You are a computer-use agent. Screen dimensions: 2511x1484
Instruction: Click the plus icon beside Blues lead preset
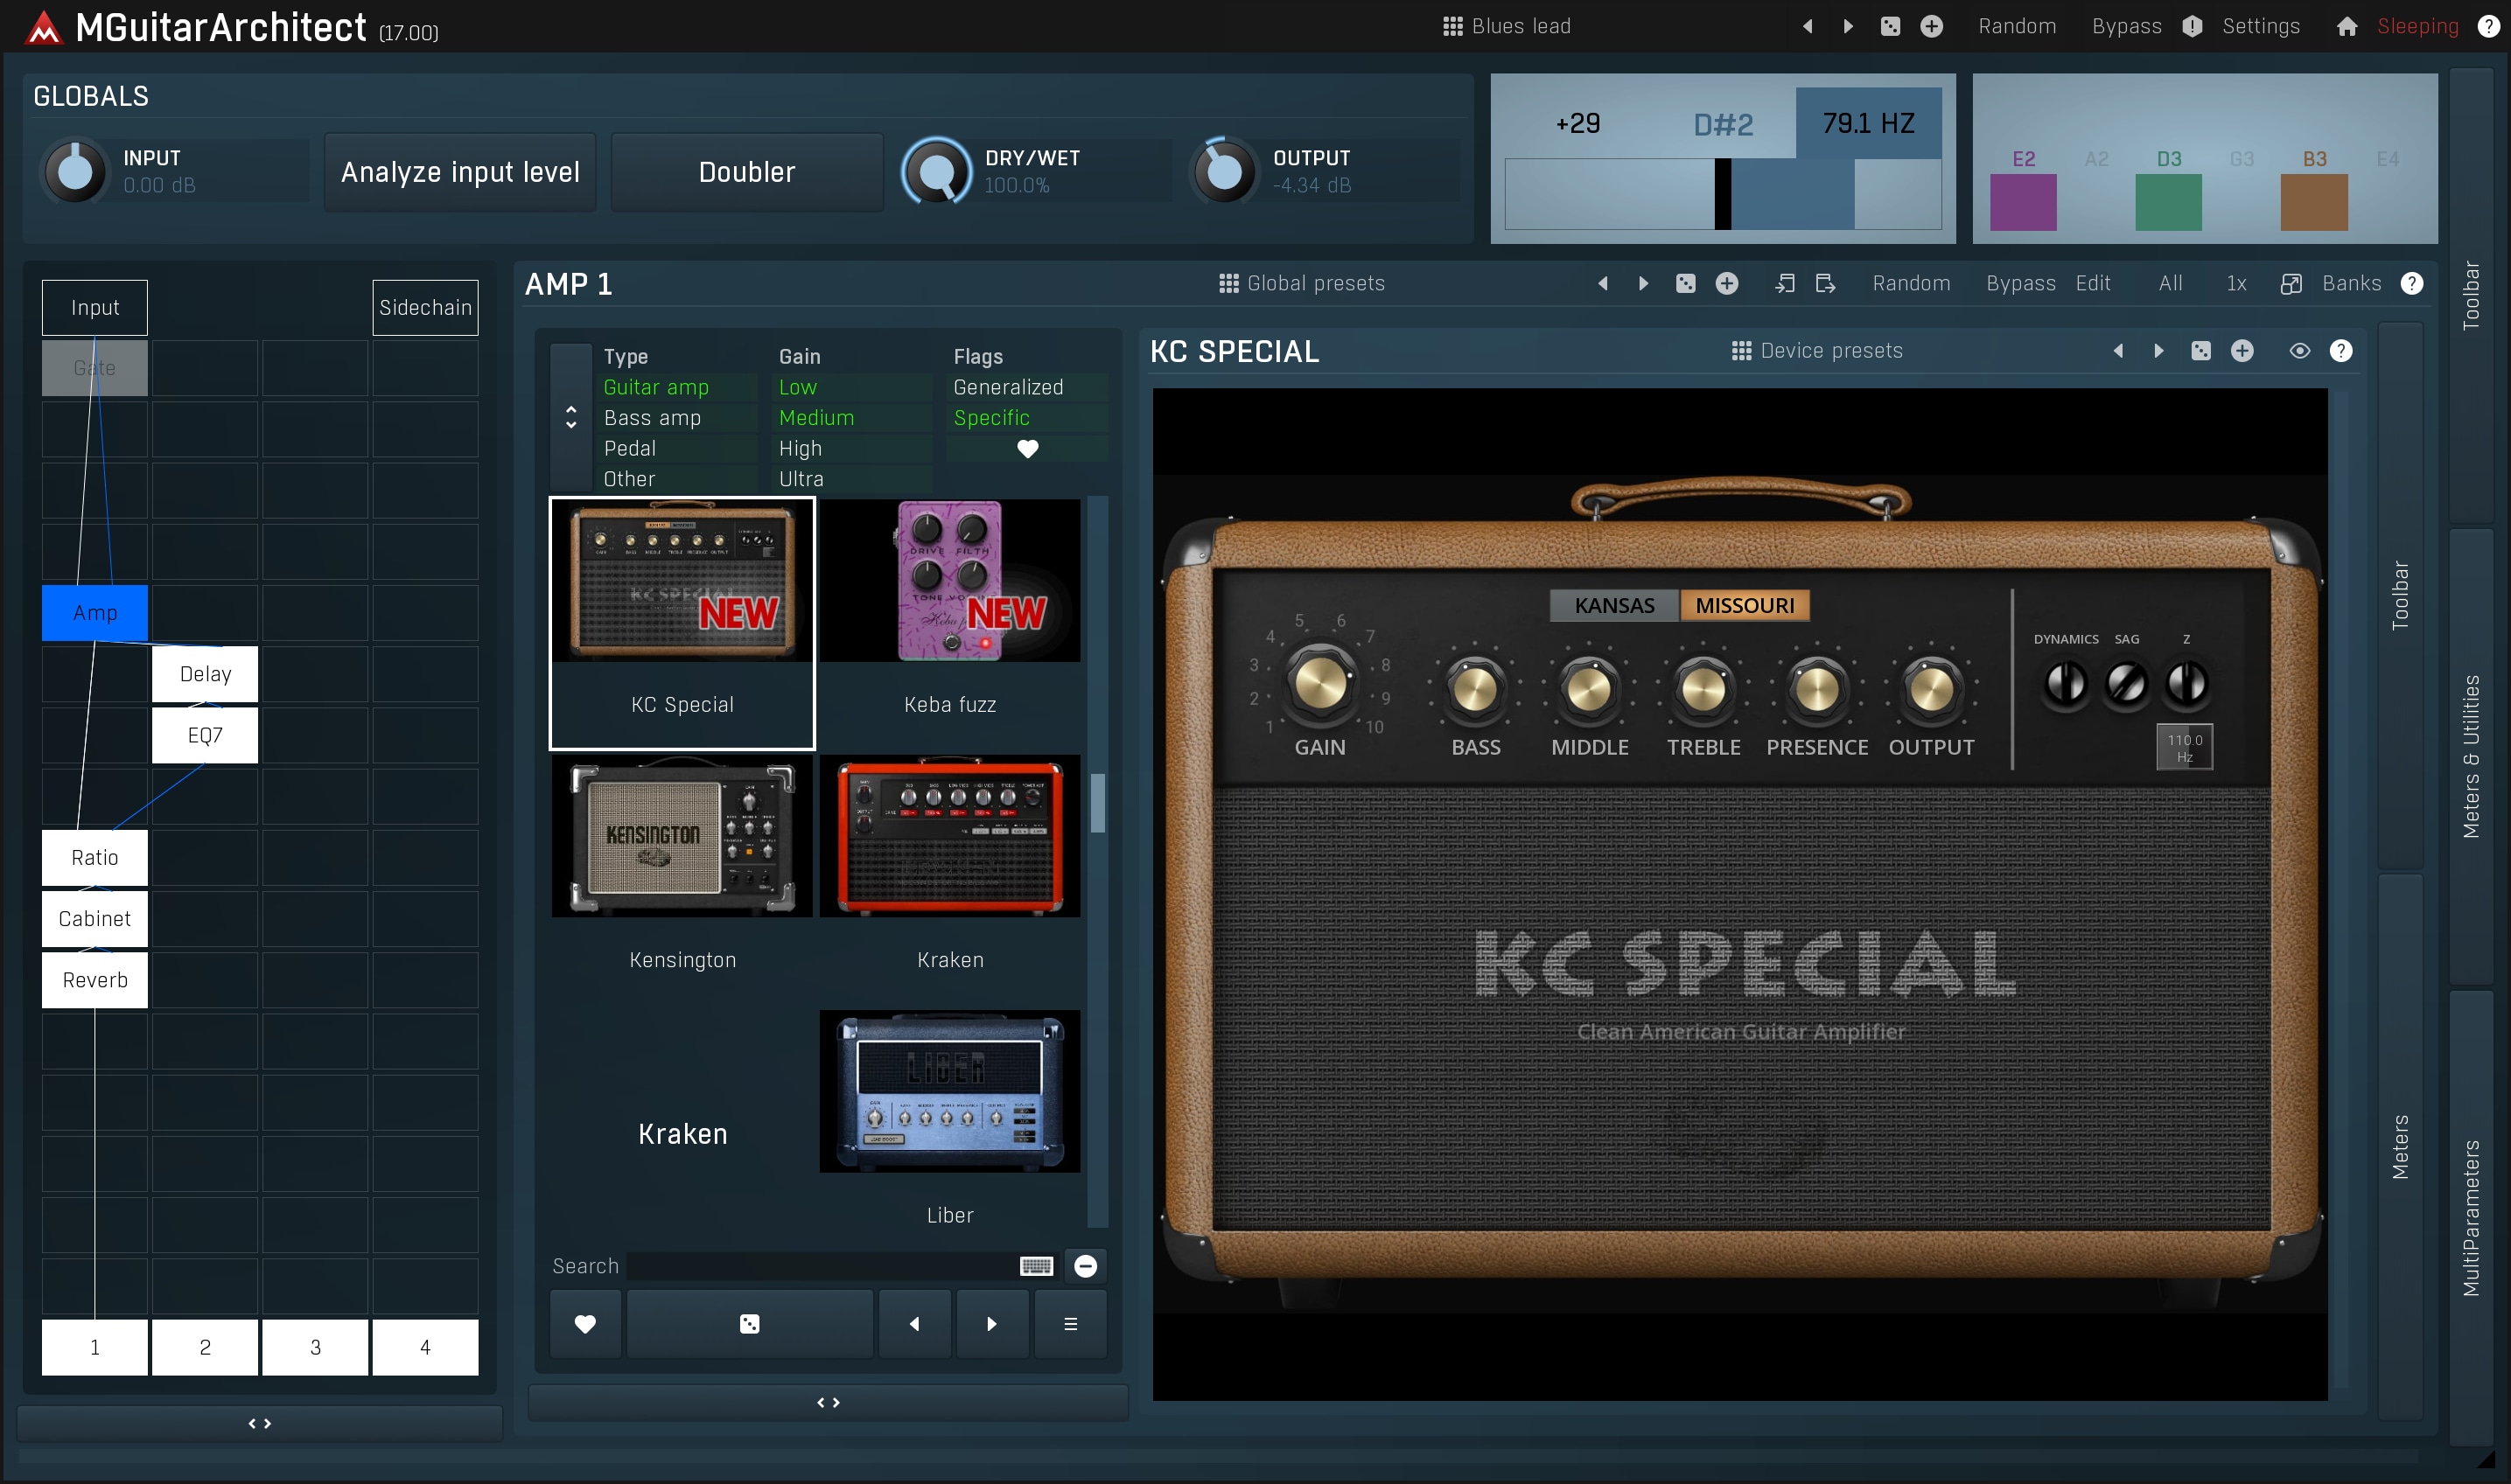point(1931,27)
